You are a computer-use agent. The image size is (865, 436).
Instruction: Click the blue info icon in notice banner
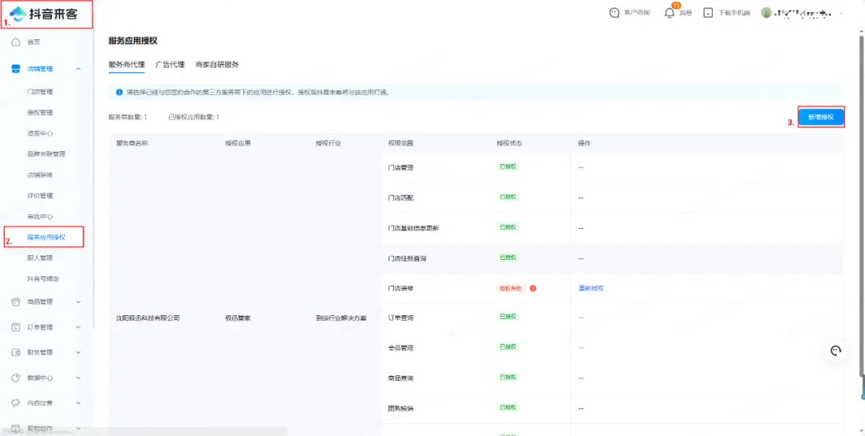(119, 92)
